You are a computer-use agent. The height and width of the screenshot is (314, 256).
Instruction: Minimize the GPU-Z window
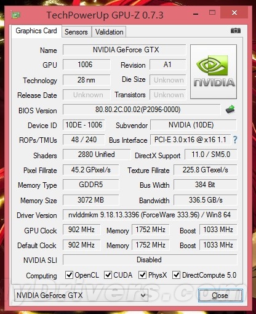(196, 14)
